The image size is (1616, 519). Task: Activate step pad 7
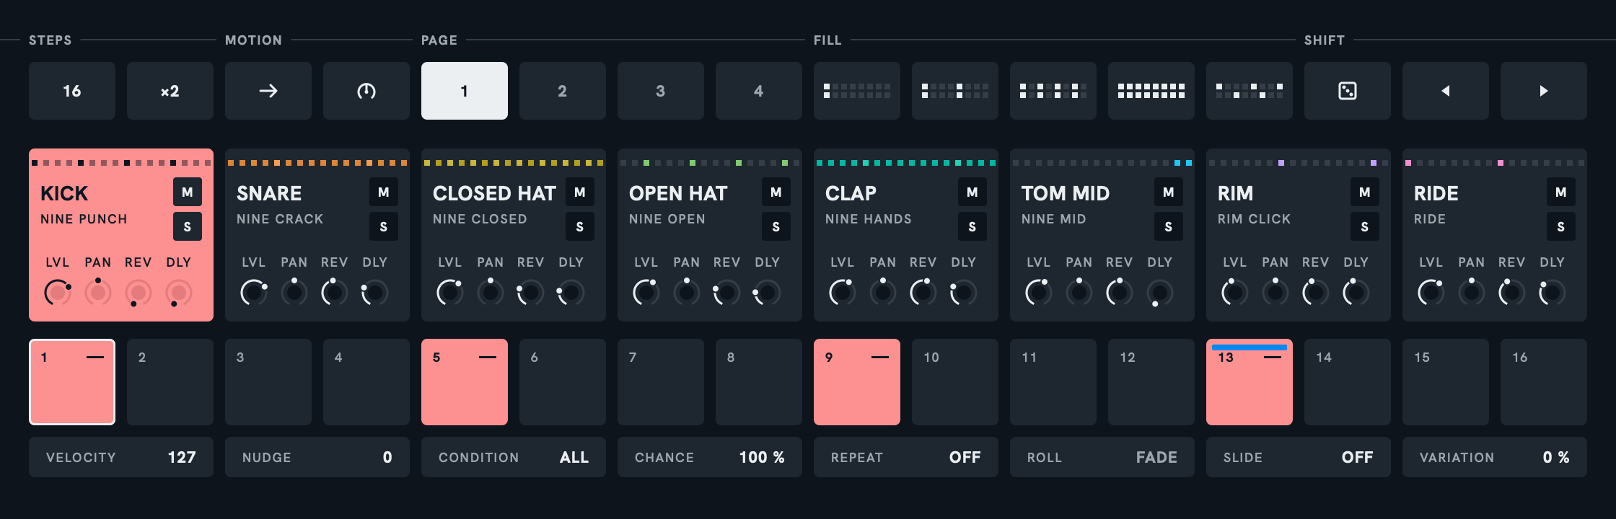click(x=661, y=382)
